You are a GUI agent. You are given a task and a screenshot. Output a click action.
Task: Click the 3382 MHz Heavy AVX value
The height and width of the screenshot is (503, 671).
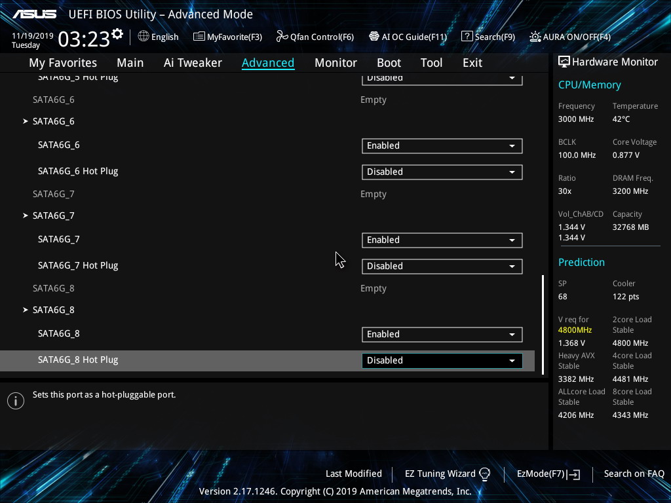[575, 379]
